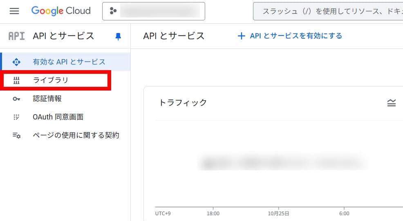The image size is (403, 221).
Task: Click the ライブラリ library icon
Action: (16, 80)
